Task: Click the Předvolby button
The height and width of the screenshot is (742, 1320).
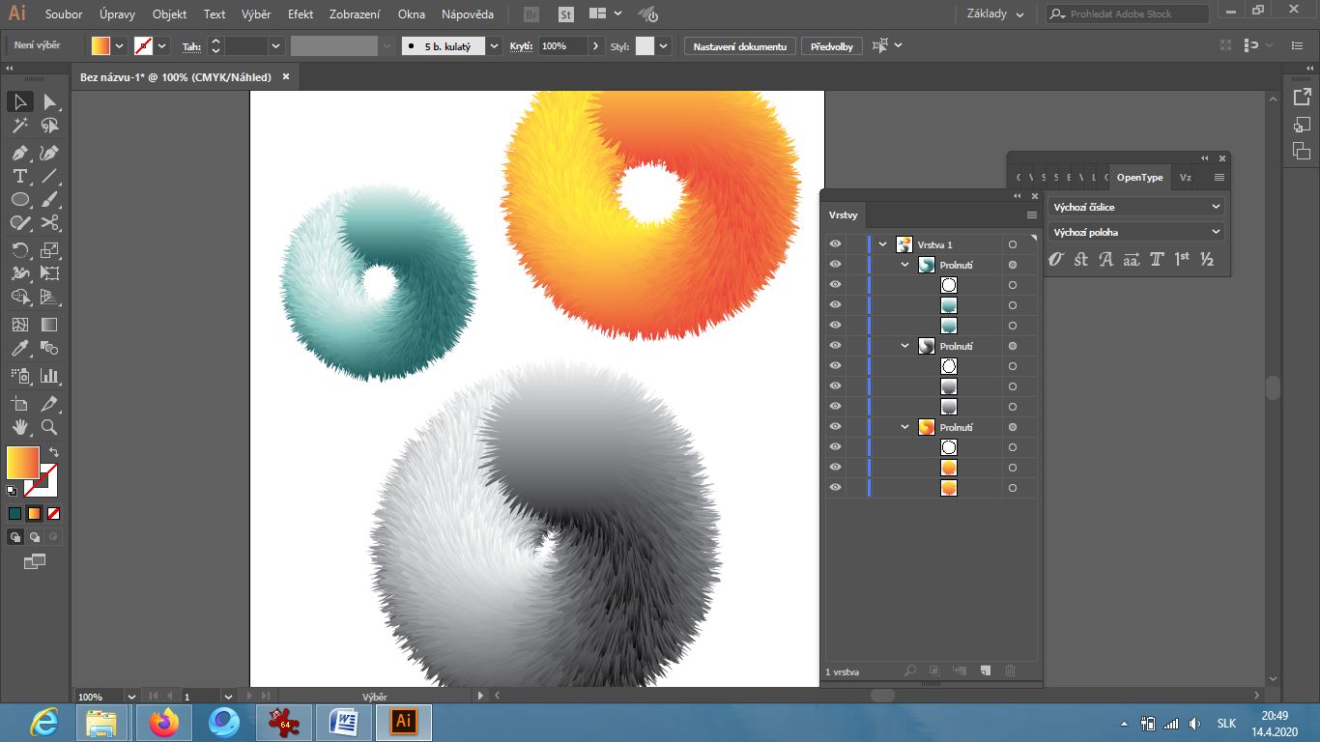Action: 831,46
